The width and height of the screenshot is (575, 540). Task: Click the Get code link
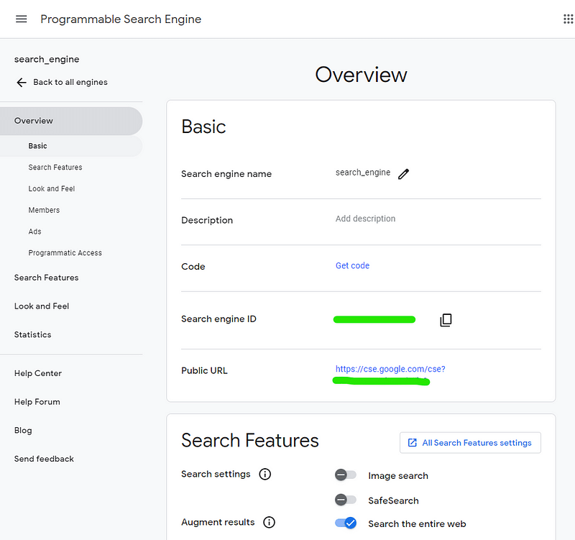point(352,265)
